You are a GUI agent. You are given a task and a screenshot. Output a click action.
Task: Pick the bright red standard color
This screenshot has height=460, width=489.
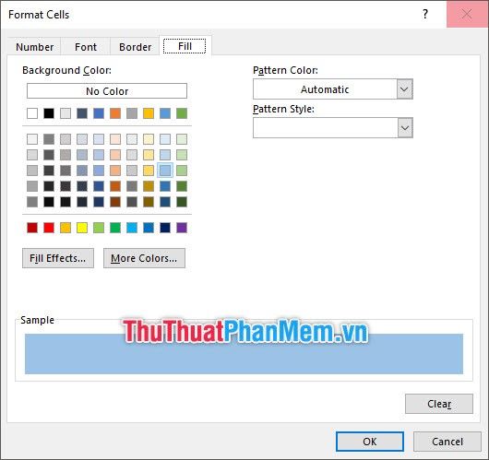(49, 228)
